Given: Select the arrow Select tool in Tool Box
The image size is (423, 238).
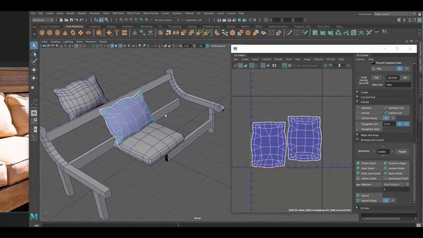Looking at the screenshot, I should point(34,46).
